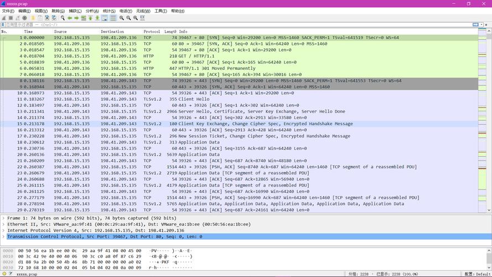Click the find packet magnifier icon
Image resolution: width=492 pixels, height=277 pixels.
(x=63, y=18)
